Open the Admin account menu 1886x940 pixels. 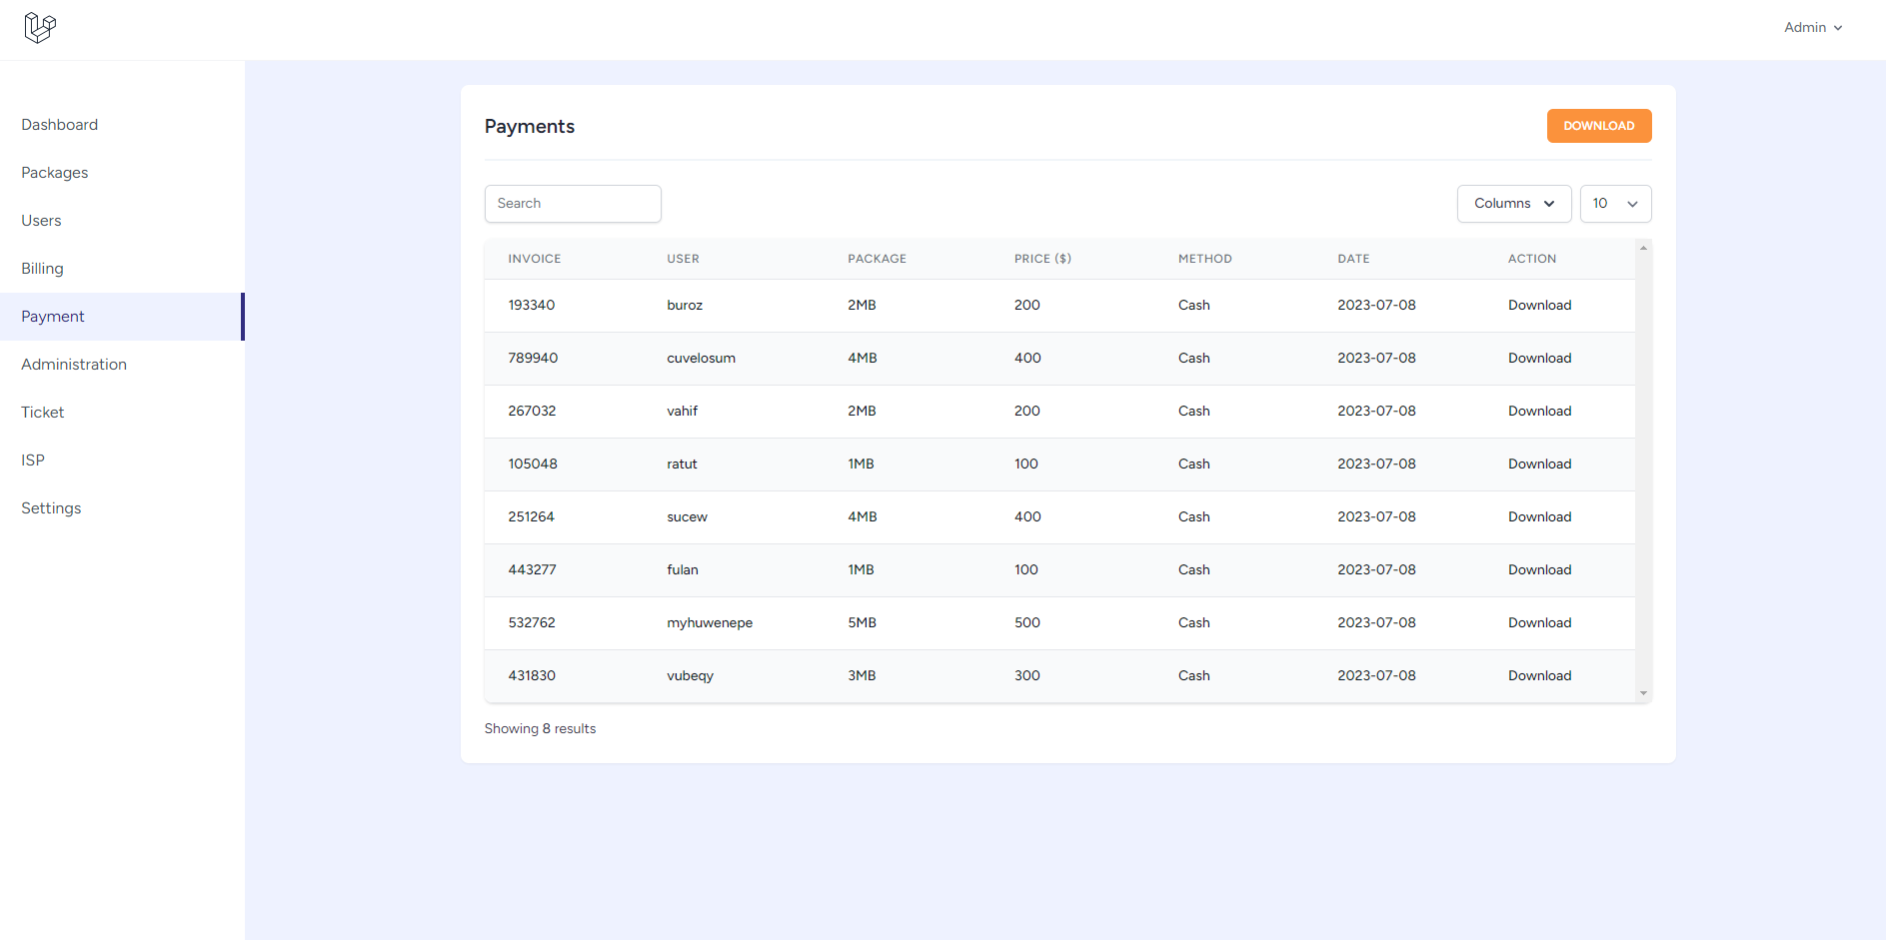(x=1813, y=27)
